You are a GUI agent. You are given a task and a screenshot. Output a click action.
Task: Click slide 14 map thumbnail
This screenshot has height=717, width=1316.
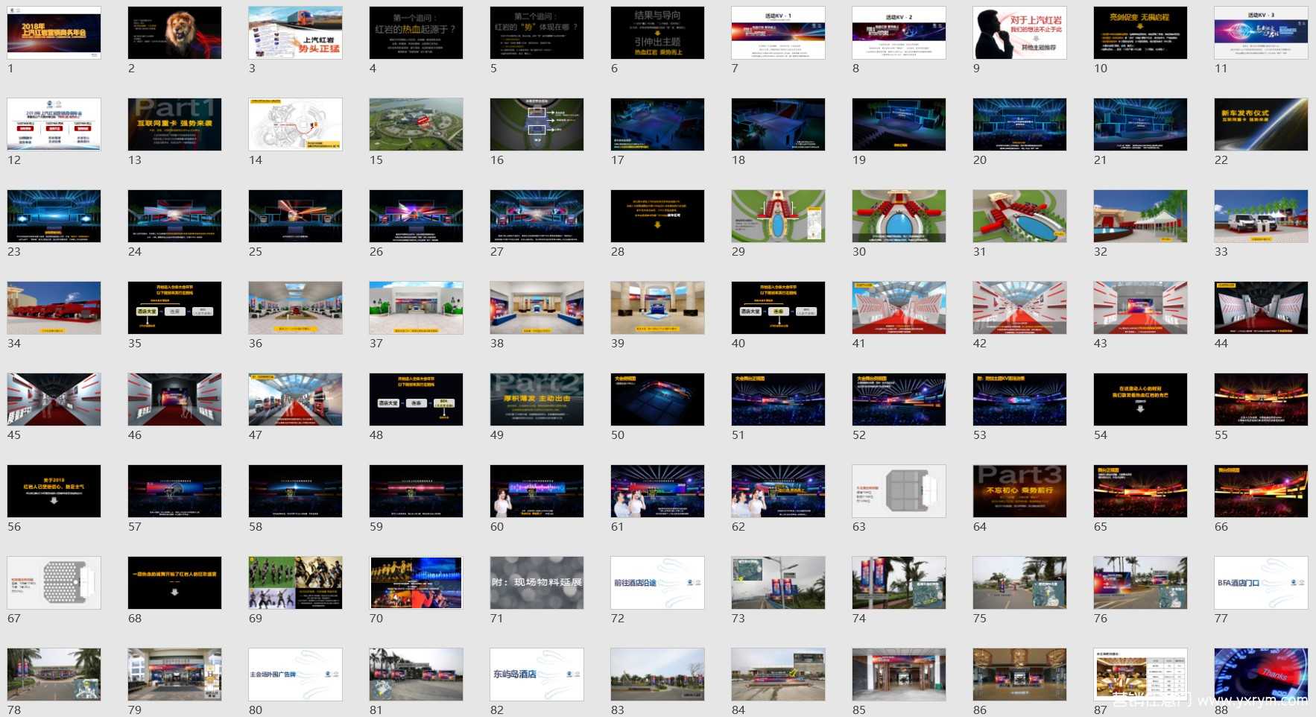pos(295,124)
